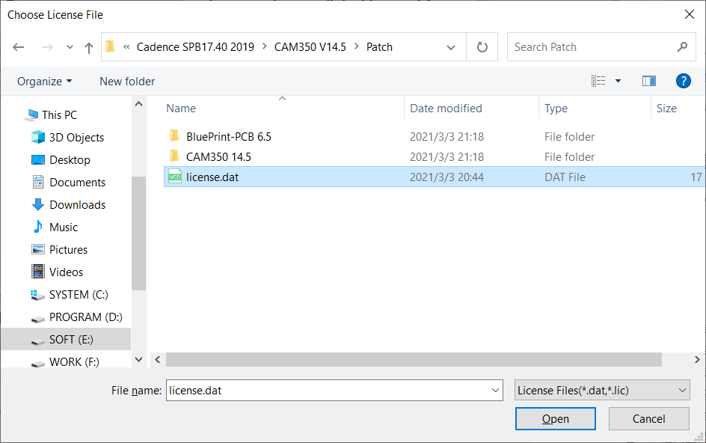Image resolution: width=706 pixels, height=443 pixels.
Task: Show the preview pane
Action: pos(648,81)
